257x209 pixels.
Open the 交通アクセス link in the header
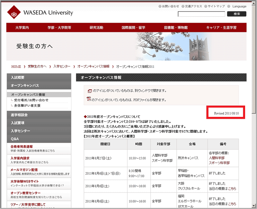(193, 6)
